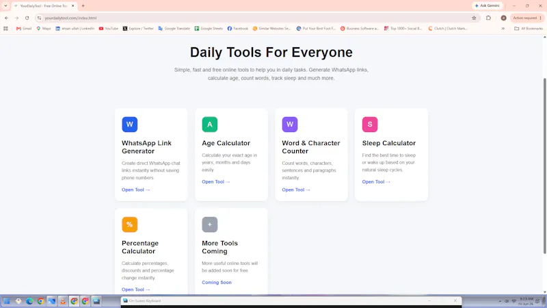Click the On-Screen Keyboard window title bar
The image size is (547, 308).
pos(291,300)
